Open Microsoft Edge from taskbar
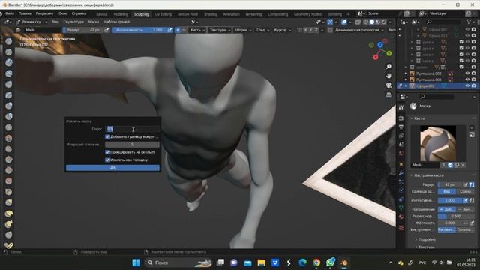480x270 pixels. pyautogui.click(x=302, y=262)
